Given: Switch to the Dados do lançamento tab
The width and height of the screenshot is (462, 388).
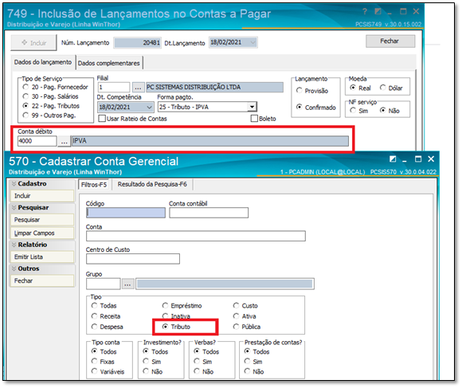Looking at the screenshot, I should point(43,62).
